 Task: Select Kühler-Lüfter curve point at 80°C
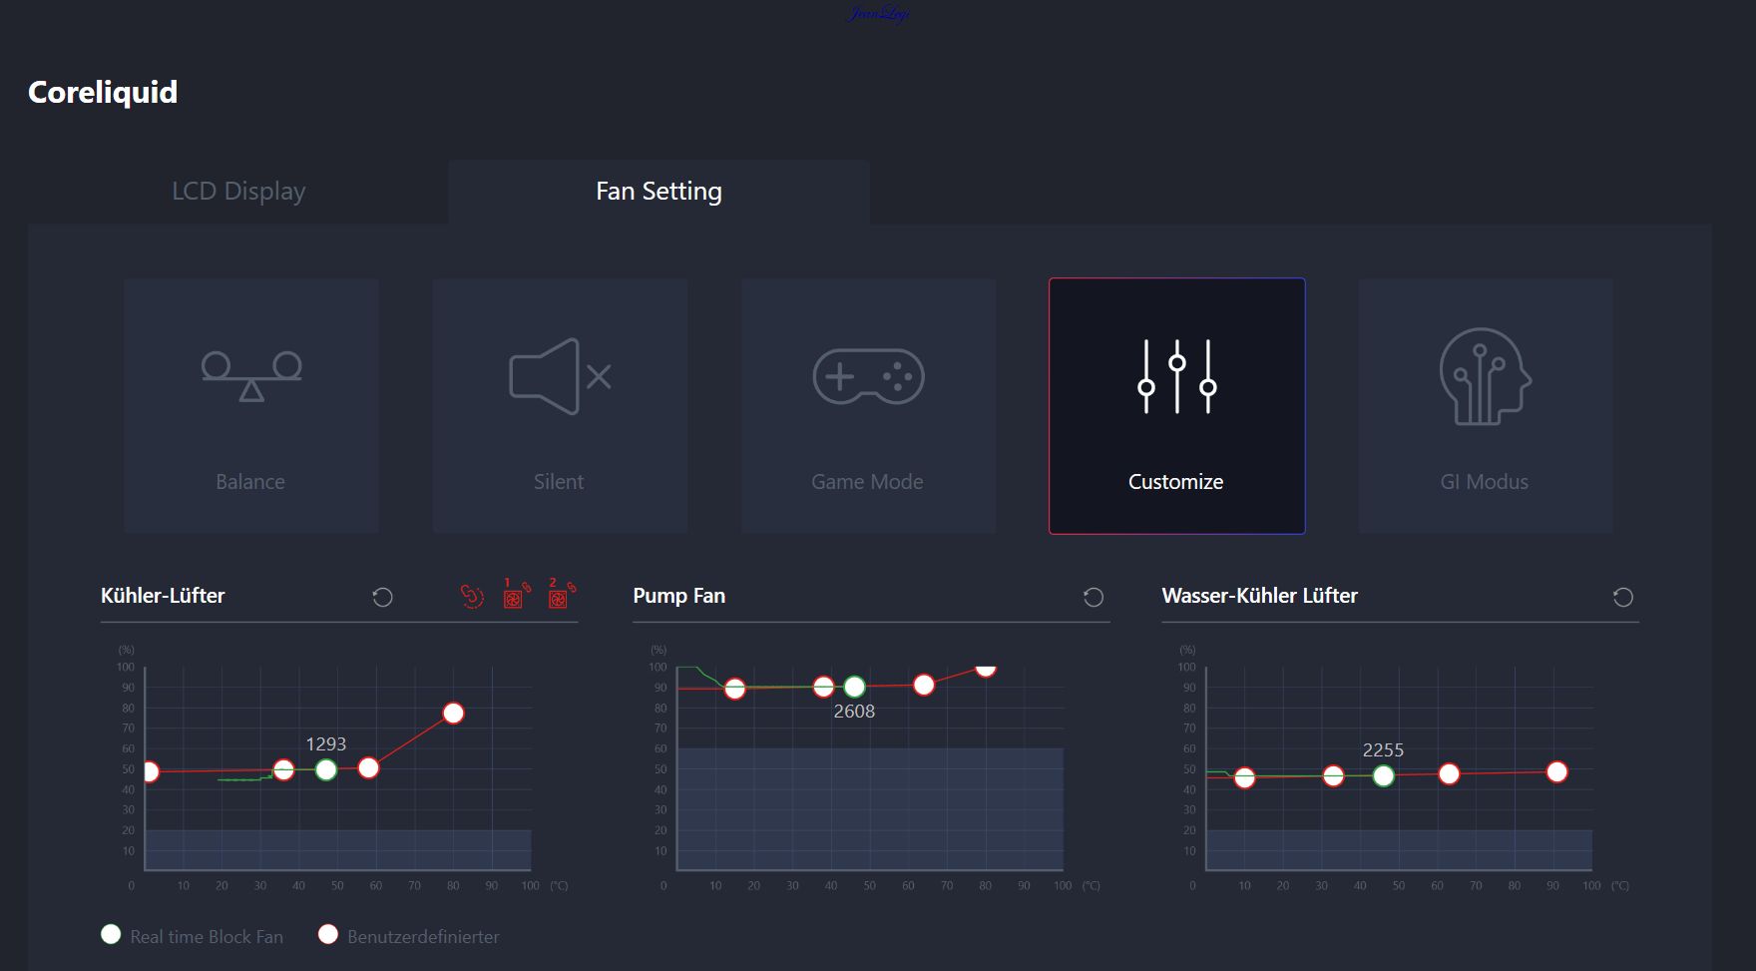453,713
